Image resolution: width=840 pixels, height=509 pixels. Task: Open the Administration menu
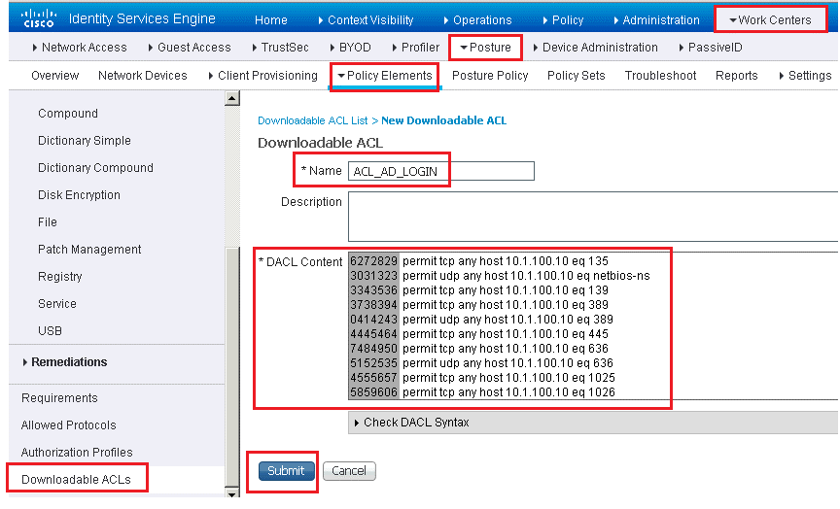[656, 20]
